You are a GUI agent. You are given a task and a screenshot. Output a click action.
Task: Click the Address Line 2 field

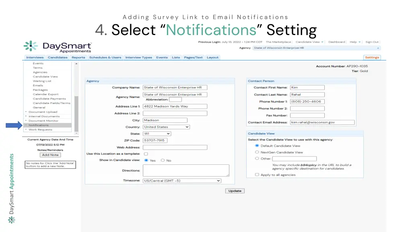(x=175, y=113)
